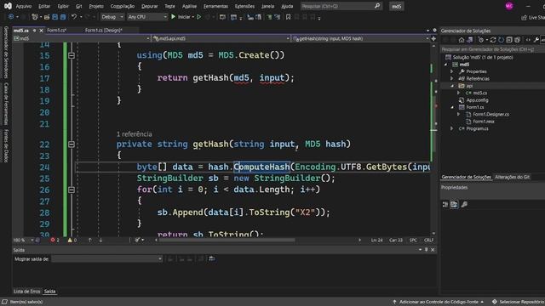Image resolution: width=545 pixels, height=306 pixels.
Task: Select Solução 'md5' root node
Action: [483, 57]
